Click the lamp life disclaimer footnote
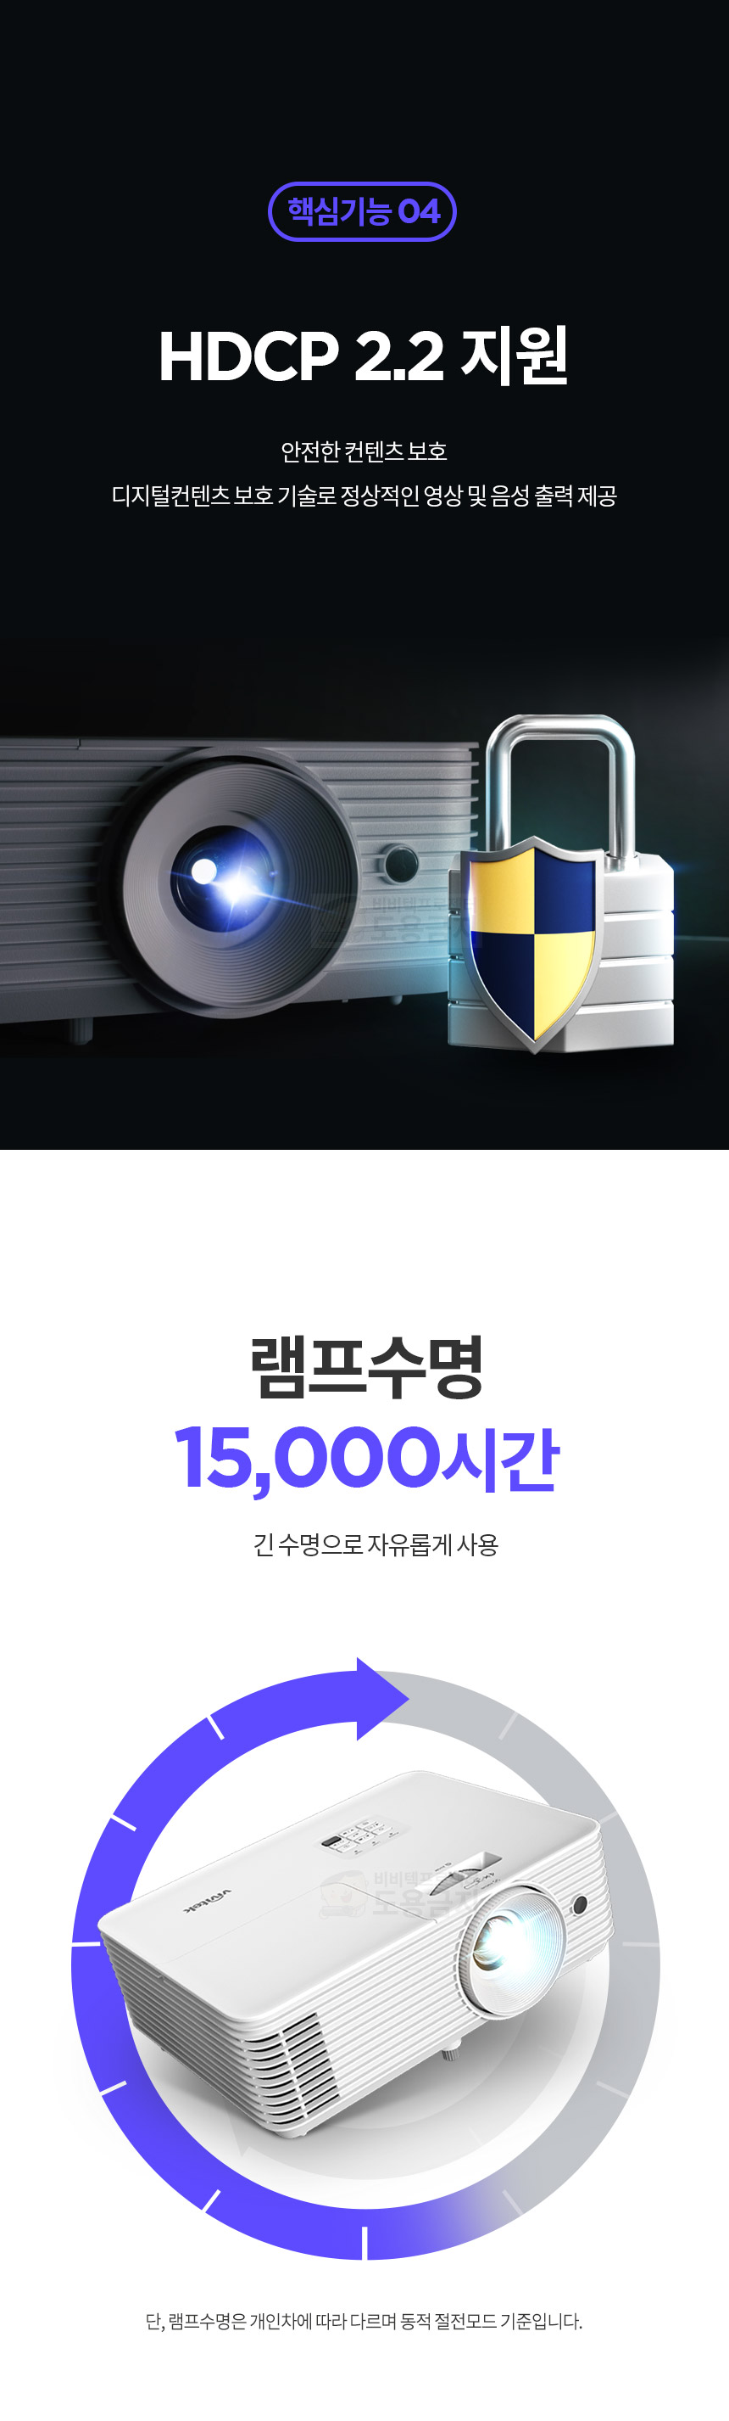The height and width of the screenshot is (2421, 729). (x=364, y=2320)
